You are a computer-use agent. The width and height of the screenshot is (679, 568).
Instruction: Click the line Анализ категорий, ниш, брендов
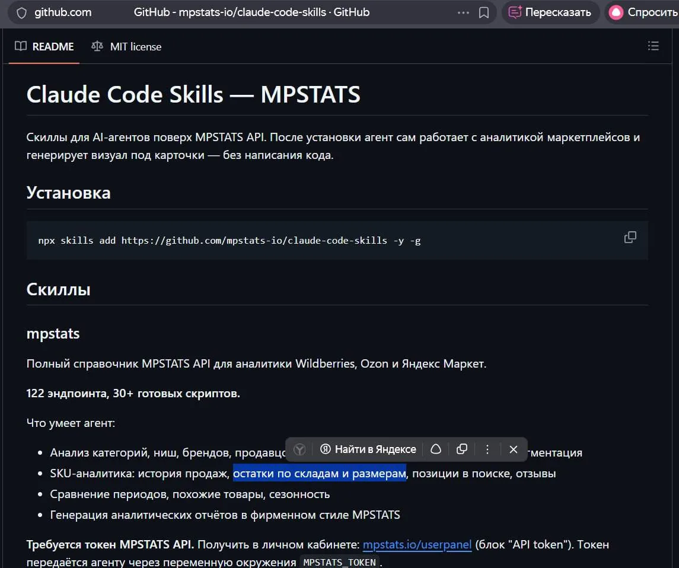pos(168,453)
